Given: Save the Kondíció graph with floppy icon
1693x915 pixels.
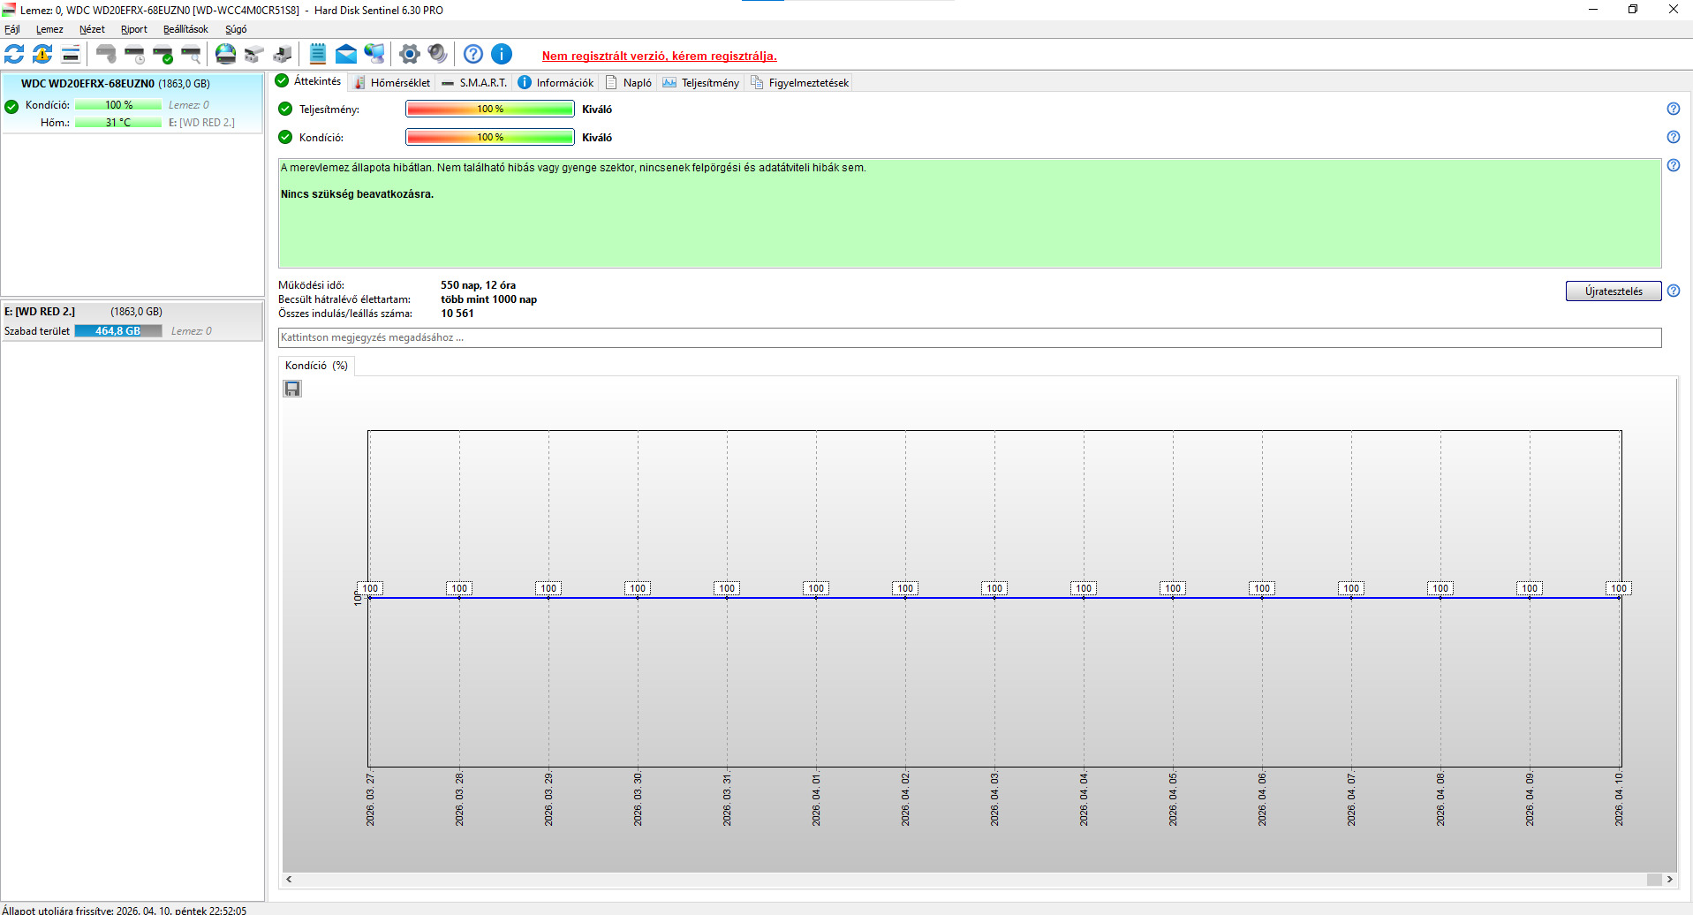Looking at the screenshot, I should (292, 389).
